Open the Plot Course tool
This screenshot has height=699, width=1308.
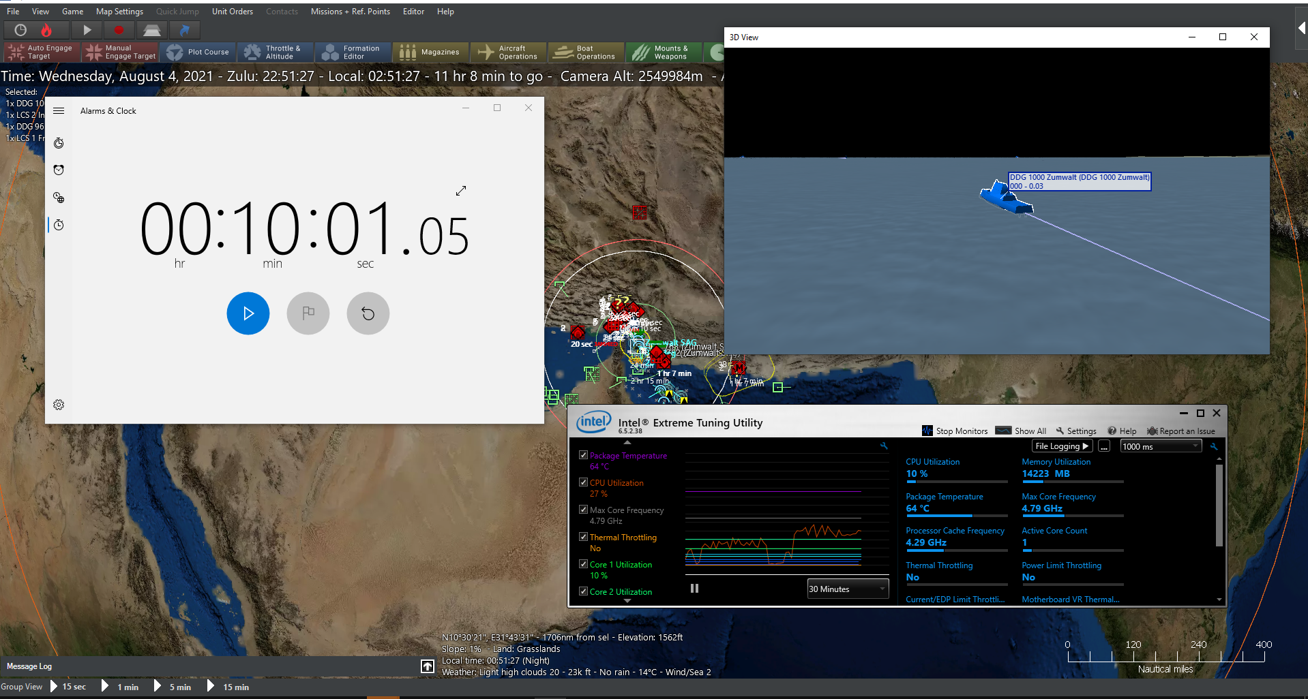point(198,52)
